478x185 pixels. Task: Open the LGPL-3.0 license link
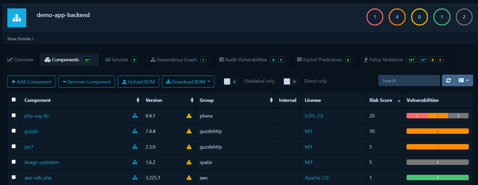click(x=314, y=116)
